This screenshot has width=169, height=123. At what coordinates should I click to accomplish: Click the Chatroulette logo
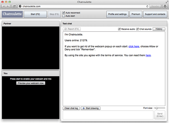point(12,14)
